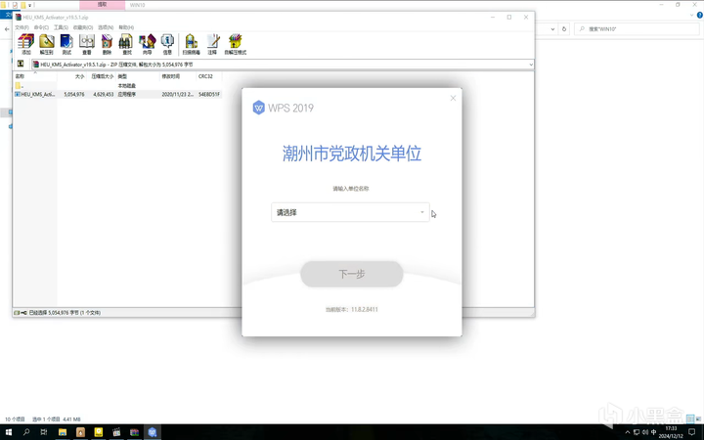Viewport: 704px width, 440px height.
Task: Click the 中 input method indicator in tray
Action: [654, 432]
